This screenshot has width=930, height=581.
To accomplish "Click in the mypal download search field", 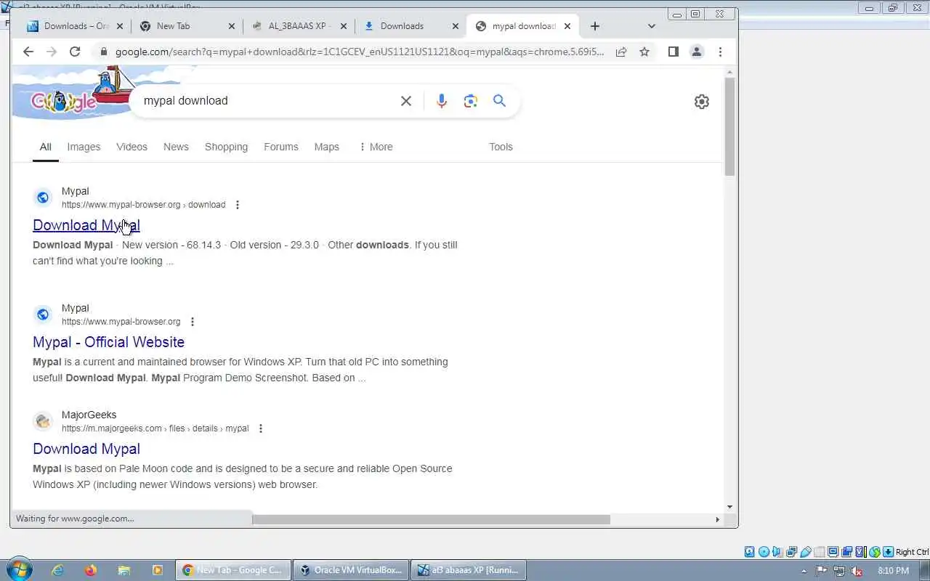I will (x=267, y=101).
